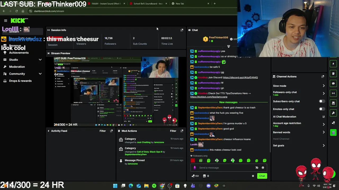Screen dimensions: 339x190
Task: Click the green clapperboard icon in right sidebar
Action: (333, 132)
